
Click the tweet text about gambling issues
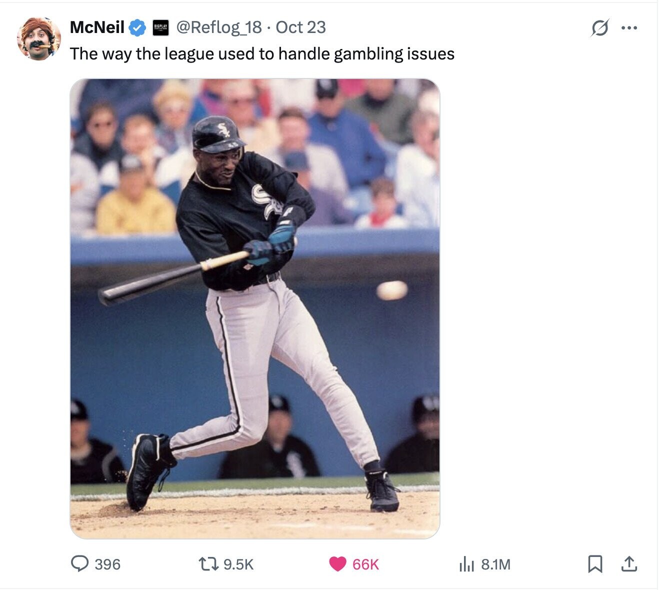coord(262,54)
